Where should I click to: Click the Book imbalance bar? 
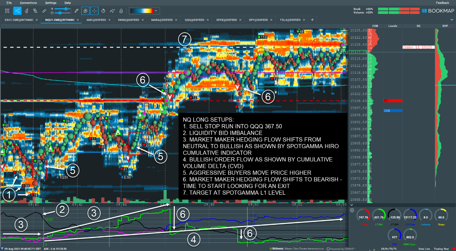click(399, 9)
